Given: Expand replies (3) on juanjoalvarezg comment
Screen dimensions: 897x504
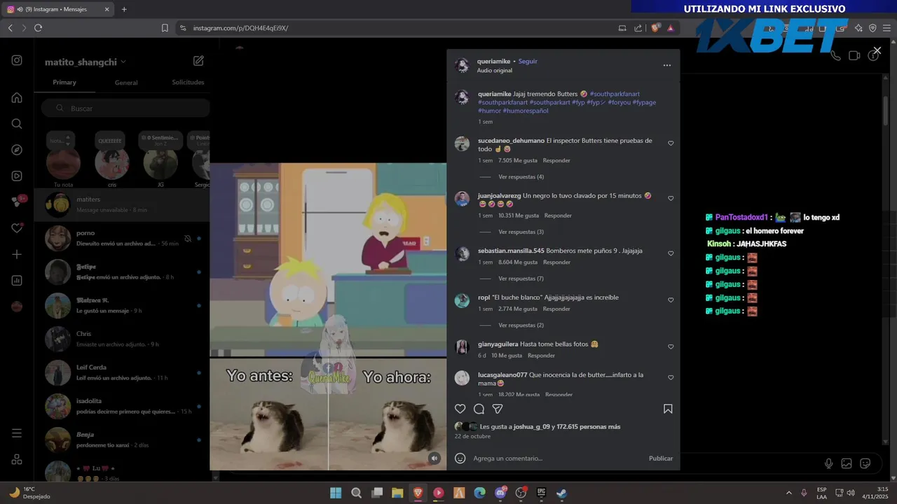Looking at the screenshot, I should tap(521, 232).
